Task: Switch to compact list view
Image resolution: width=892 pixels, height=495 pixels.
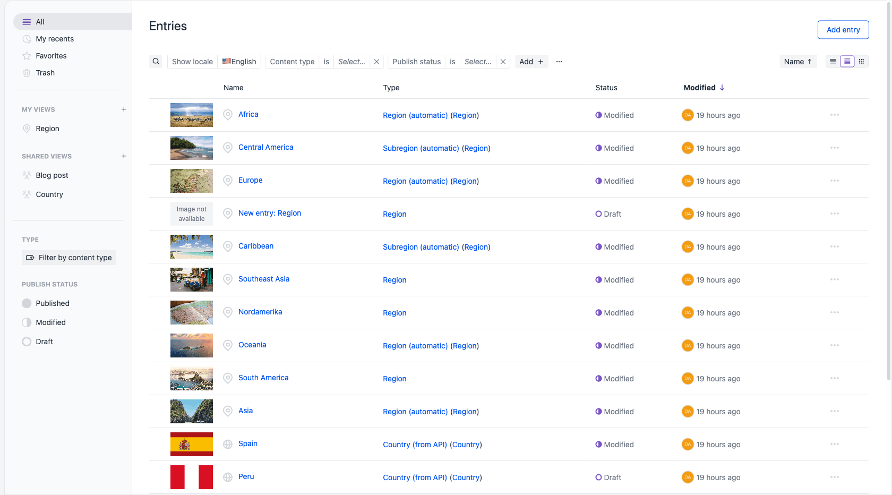Action: pyautogui.click(x=833, y=62)
